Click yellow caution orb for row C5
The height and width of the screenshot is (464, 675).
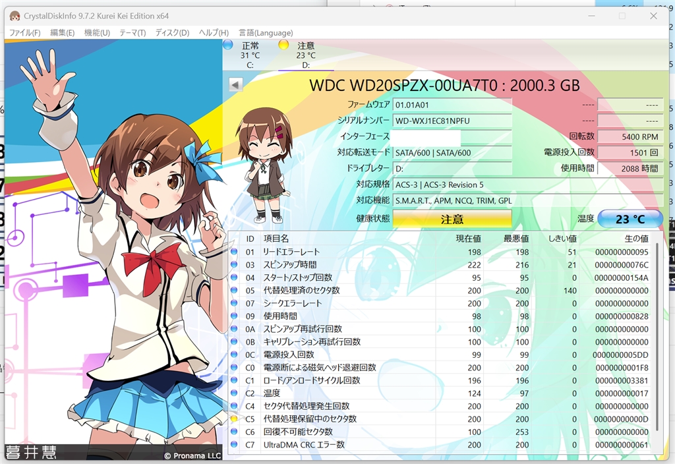pos(234,419)
